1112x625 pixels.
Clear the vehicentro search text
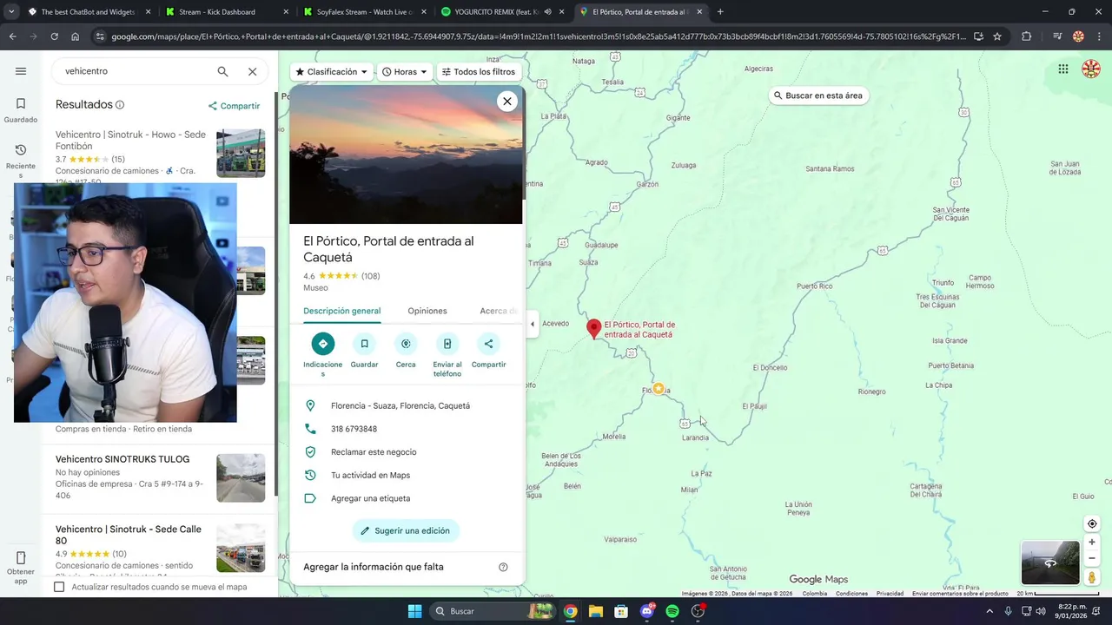pyautogui.click(x=252, y=71)
